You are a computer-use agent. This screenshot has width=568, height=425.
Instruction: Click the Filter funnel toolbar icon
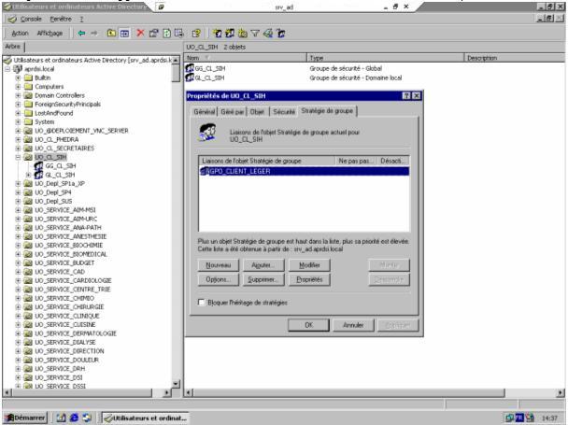click(x=255, y=34)
